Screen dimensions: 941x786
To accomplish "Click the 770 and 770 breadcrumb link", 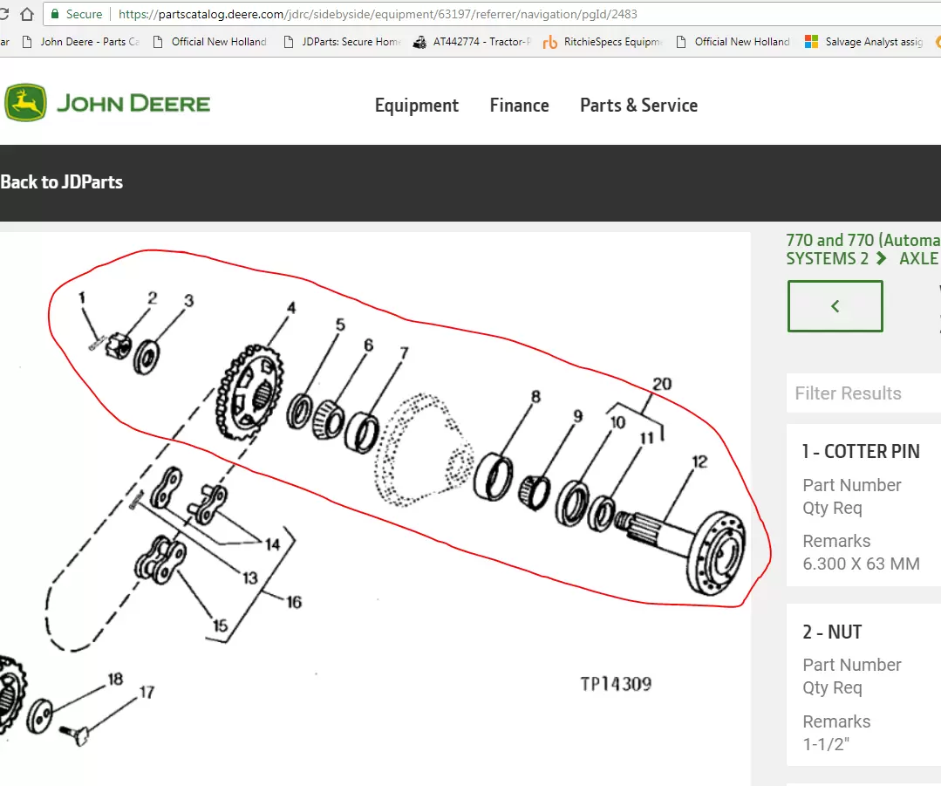I will (x=863, y=240).
